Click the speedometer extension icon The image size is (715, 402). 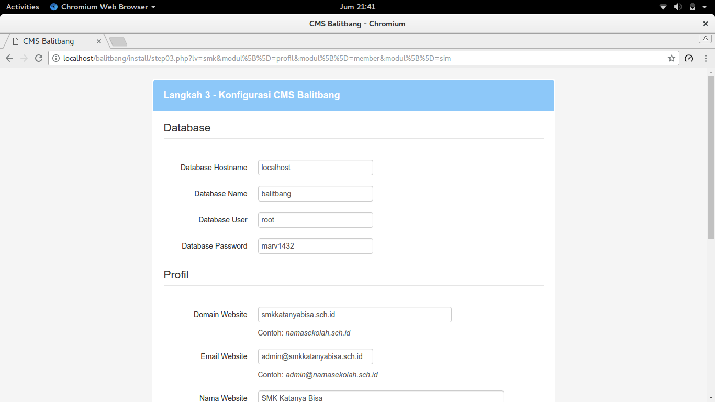(x=689, y=58)
